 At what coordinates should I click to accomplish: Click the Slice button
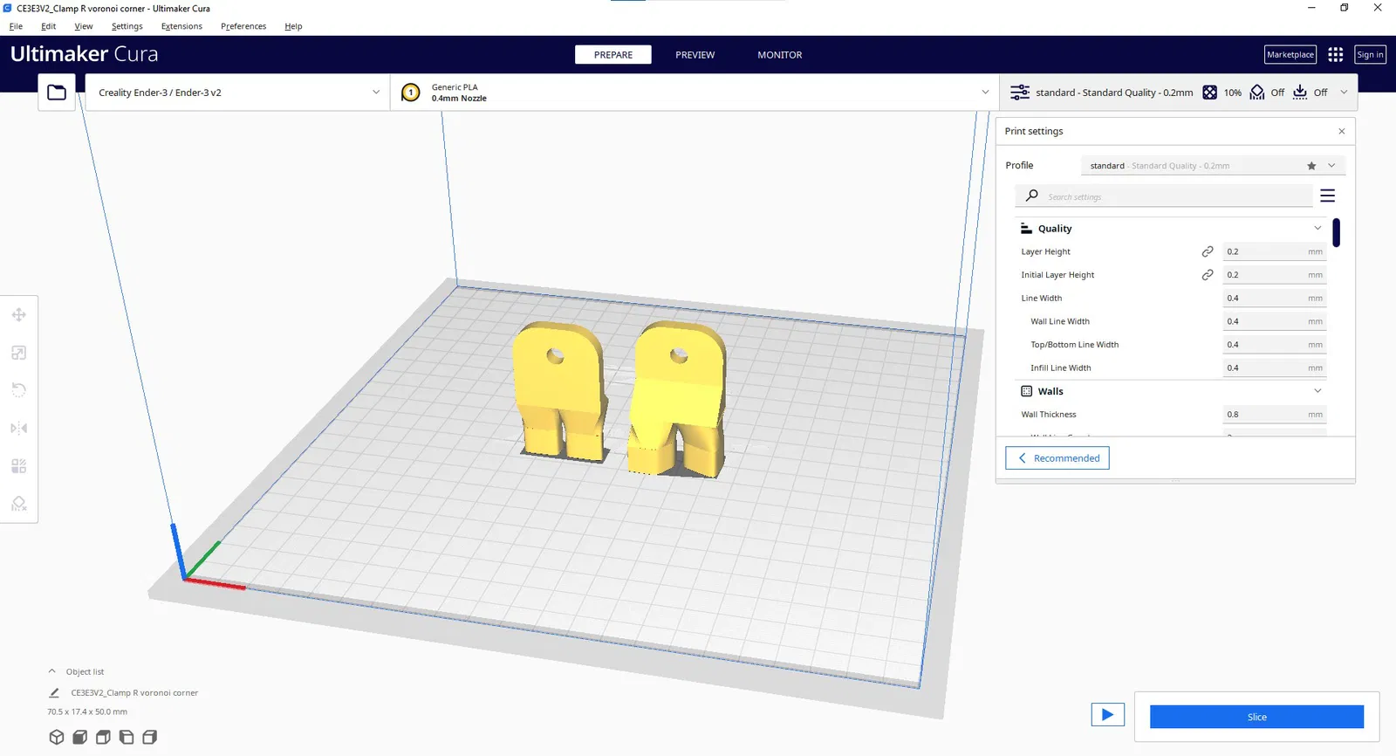[x=1256, y=717]
